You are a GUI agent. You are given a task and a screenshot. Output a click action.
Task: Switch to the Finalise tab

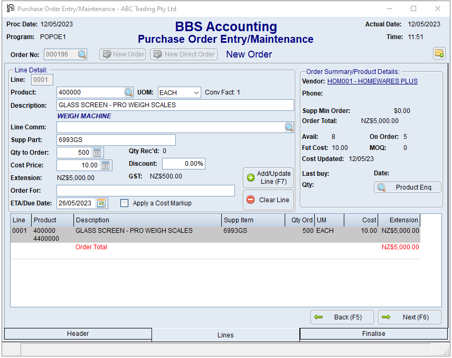tap(373, 334)
